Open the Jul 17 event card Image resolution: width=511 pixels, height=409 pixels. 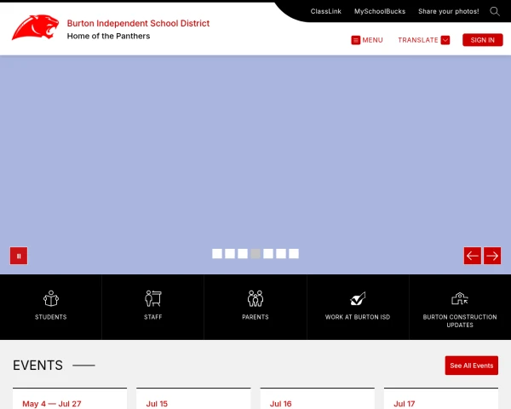(x=441, y=399)
